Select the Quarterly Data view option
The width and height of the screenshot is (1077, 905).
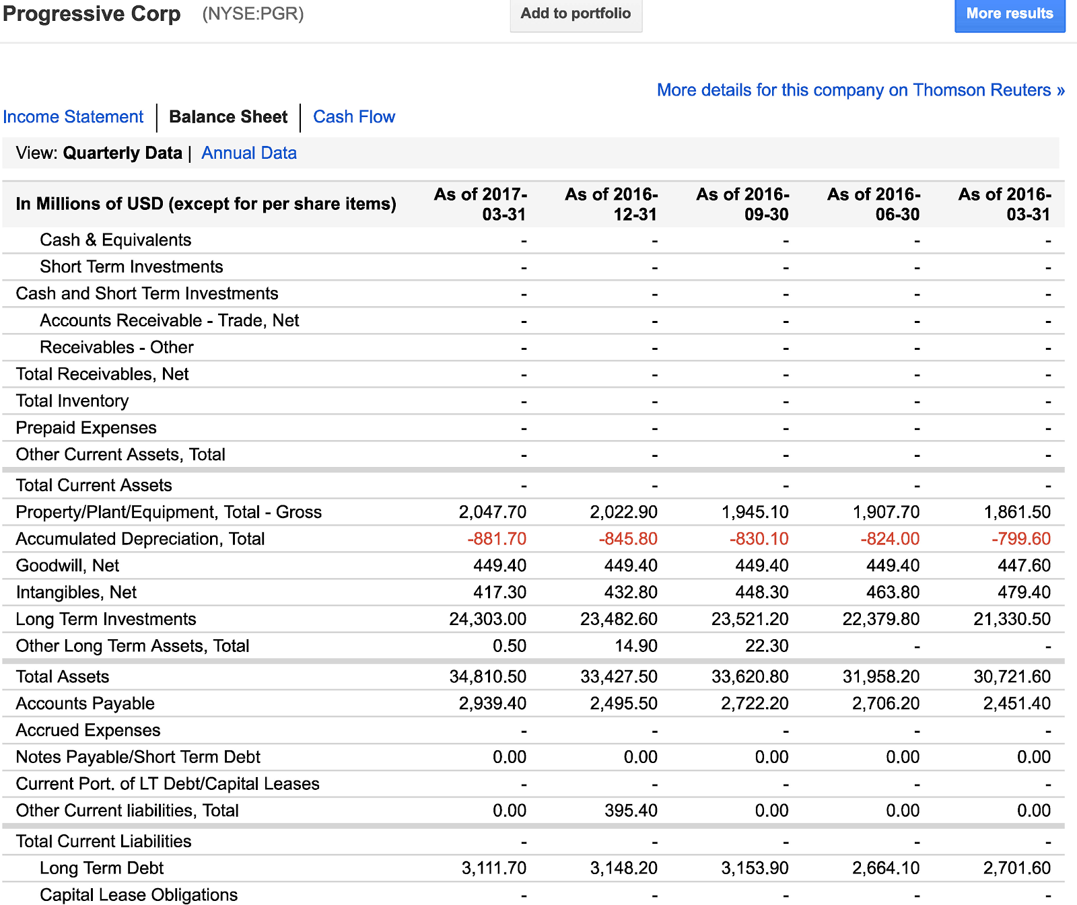pos(123,153)
